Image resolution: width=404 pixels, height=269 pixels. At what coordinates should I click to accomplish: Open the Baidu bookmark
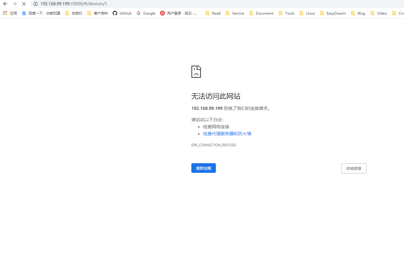point(41,13)
